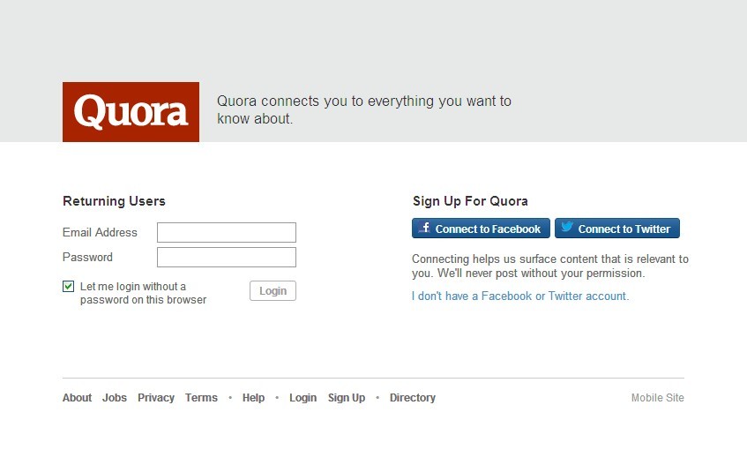Click the checkbox label about passwordless login
The image size is (747, 450).
pos(143,293)
